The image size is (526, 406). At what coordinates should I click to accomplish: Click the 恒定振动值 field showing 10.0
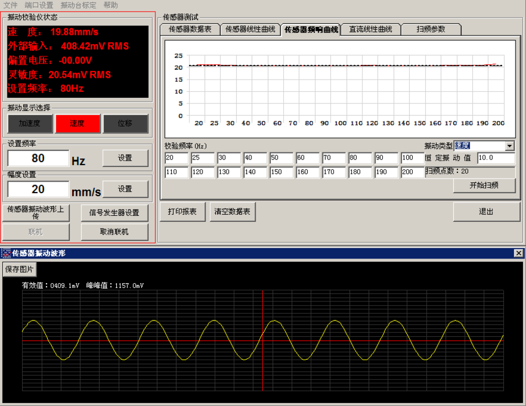pyautogui.click(x=496, y=158)
